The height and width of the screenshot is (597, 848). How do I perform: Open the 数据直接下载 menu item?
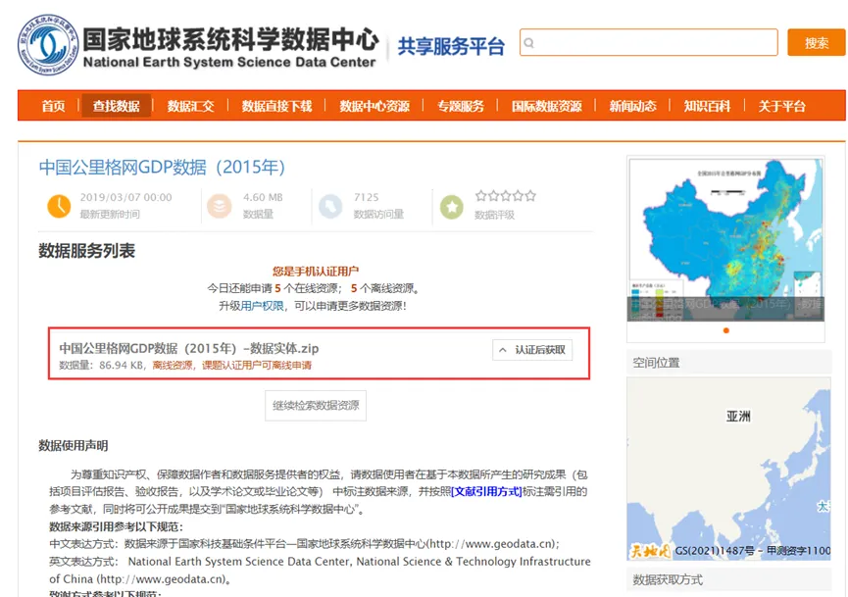pyautogui.click(x=276, y=106)
